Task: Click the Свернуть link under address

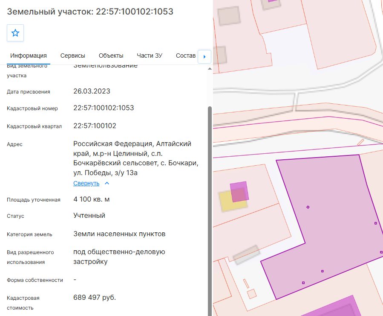Action: click(x=86, y=183)
